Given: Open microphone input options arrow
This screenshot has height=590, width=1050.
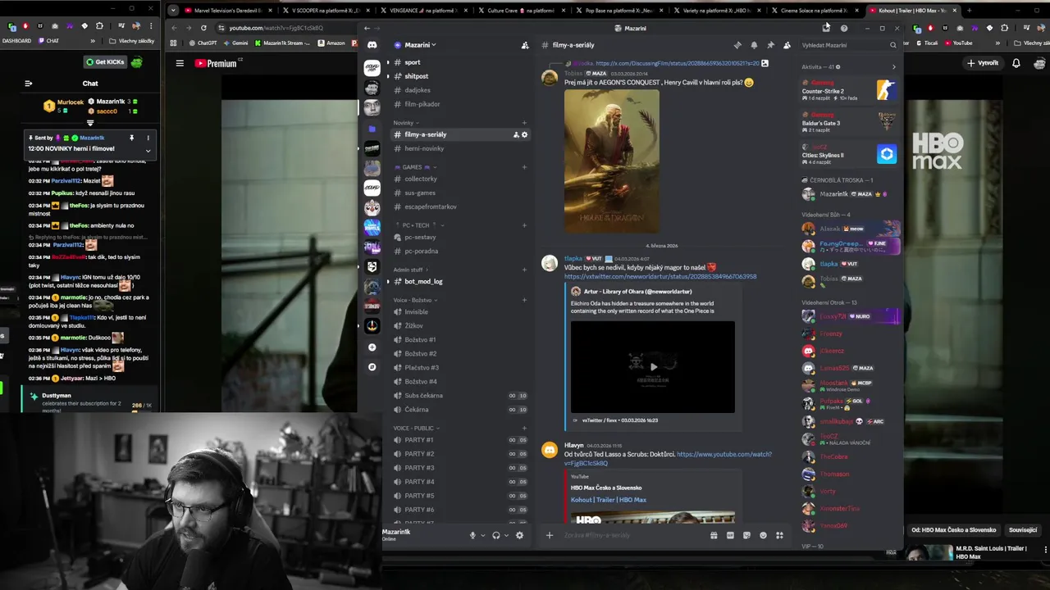Looking at the screenshot, I should pyautogui.click(x=483, y=535).
